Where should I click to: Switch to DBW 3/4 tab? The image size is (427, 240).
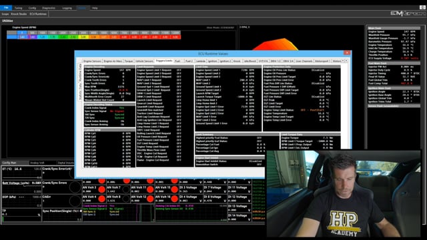click(x=288, y=61)
